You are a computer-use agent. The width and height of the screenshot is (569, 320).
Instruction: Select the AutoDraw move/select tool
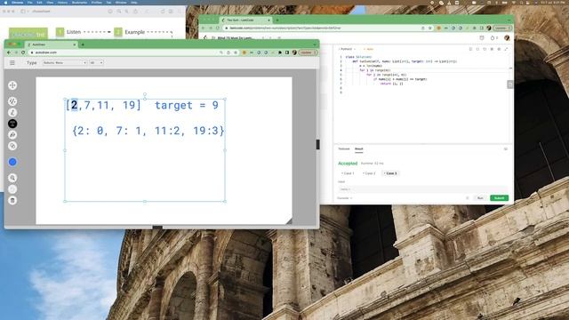coord(12,85)
